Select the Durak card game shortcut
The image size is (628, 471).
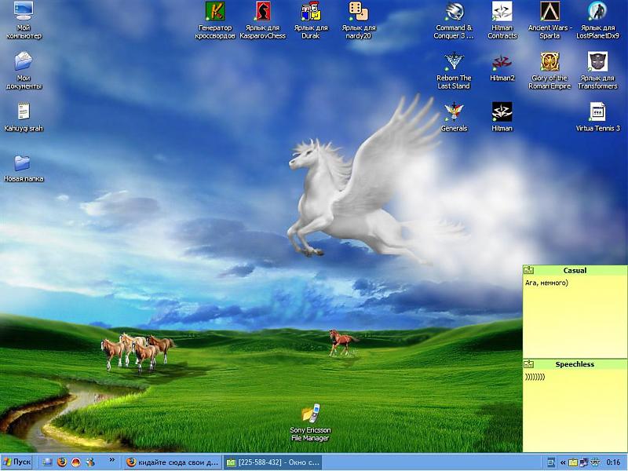point(311,12)
